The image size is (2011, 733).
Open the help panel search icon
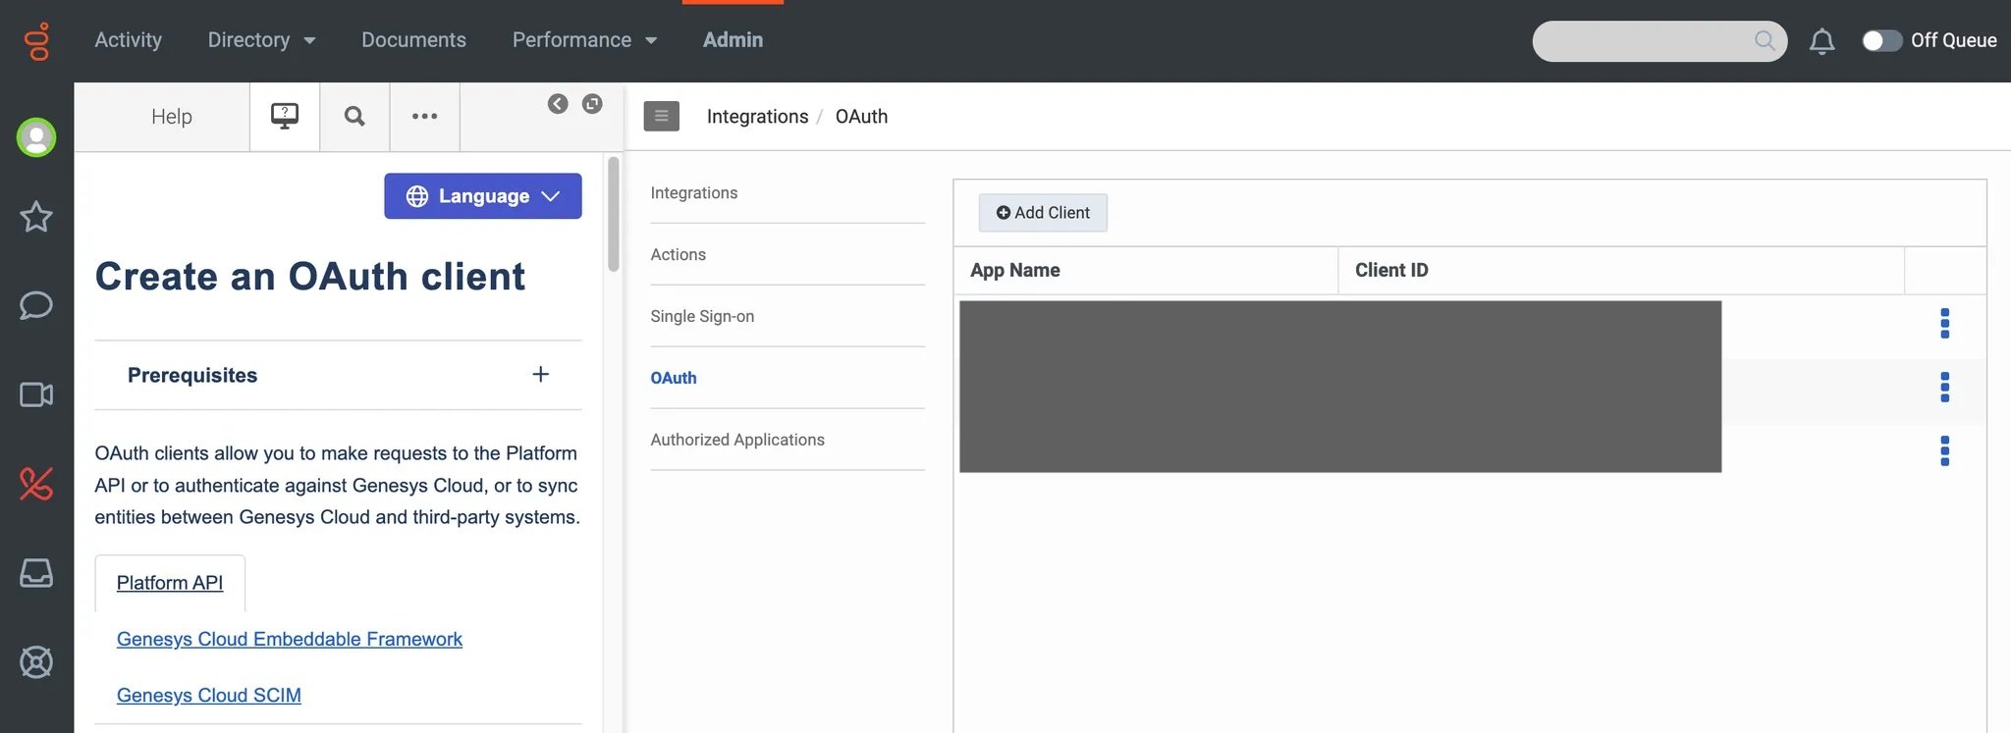[x=354, y=116]
